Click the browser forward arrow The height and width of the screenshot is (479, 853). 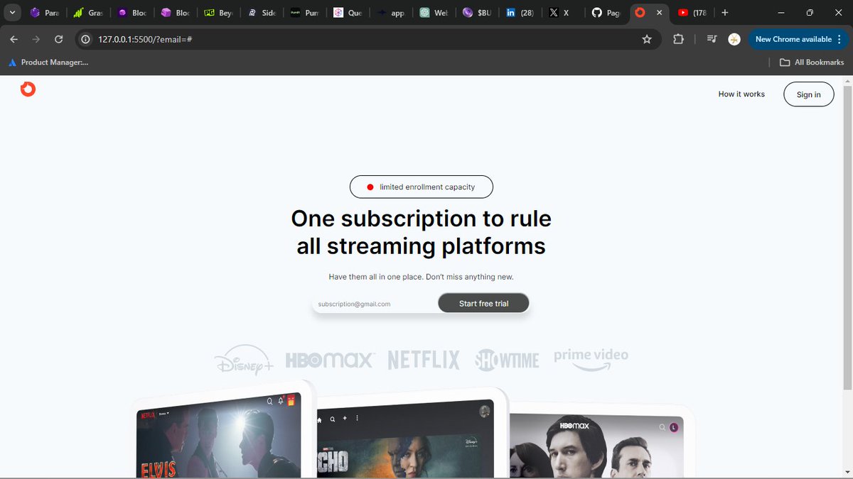point(36,39)
